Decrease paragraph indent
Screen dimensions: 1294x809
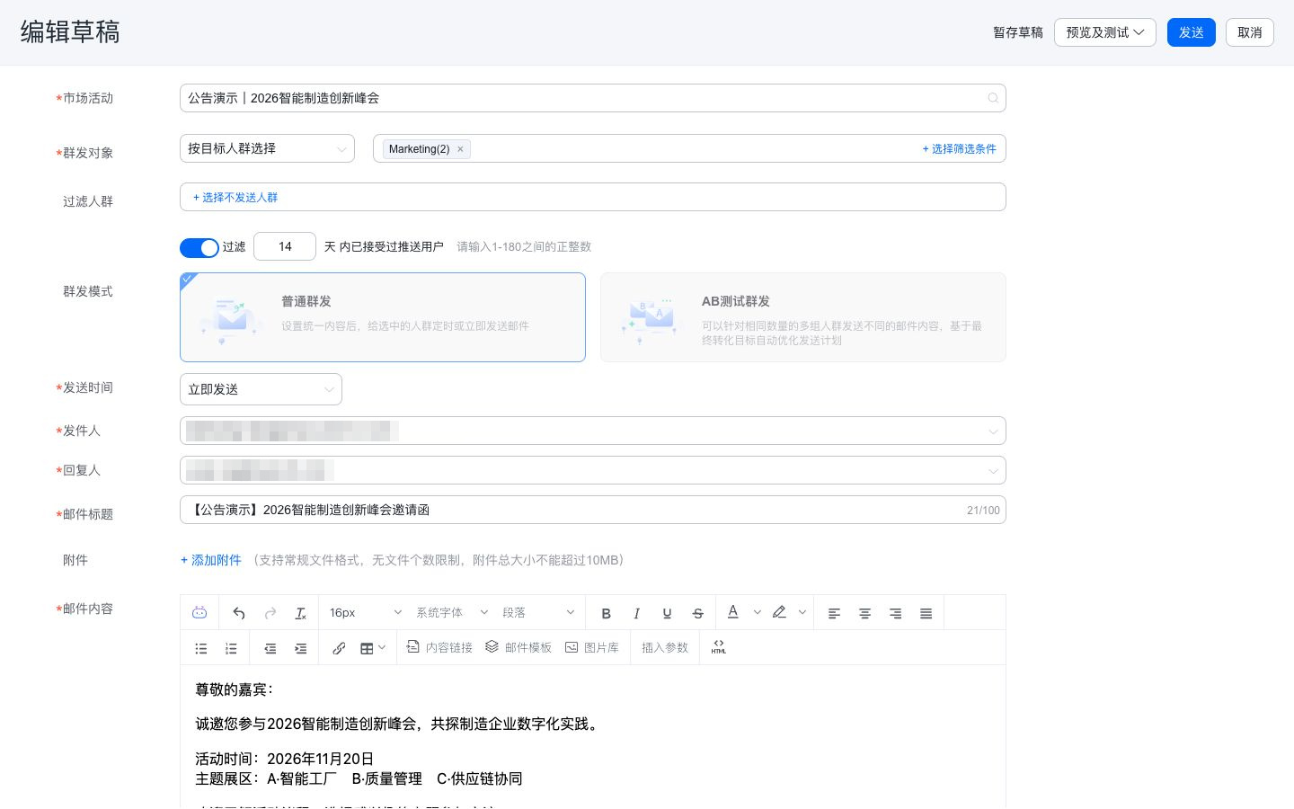270,648
